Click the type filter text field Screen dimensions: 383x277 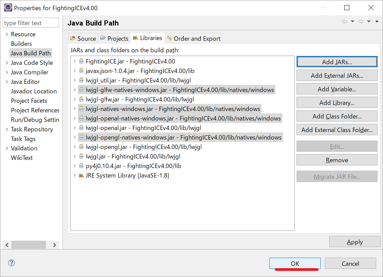[31, 23]
